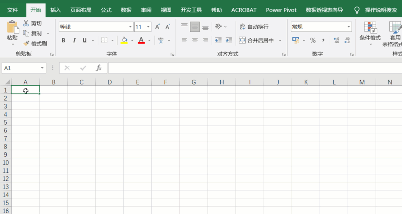Toggle Italic formatting
The image size is (402, 214).
point(74,41)
